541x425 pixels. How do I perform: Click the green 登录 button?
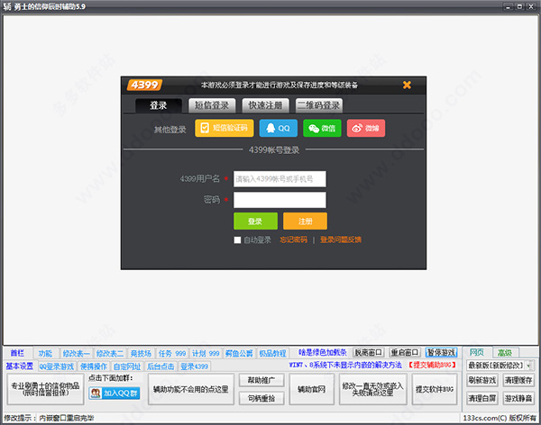255,221
